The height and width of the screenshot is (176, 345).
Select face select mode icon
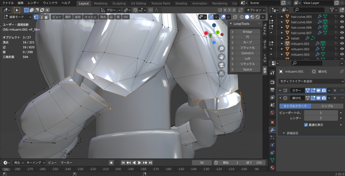point(46,17)
